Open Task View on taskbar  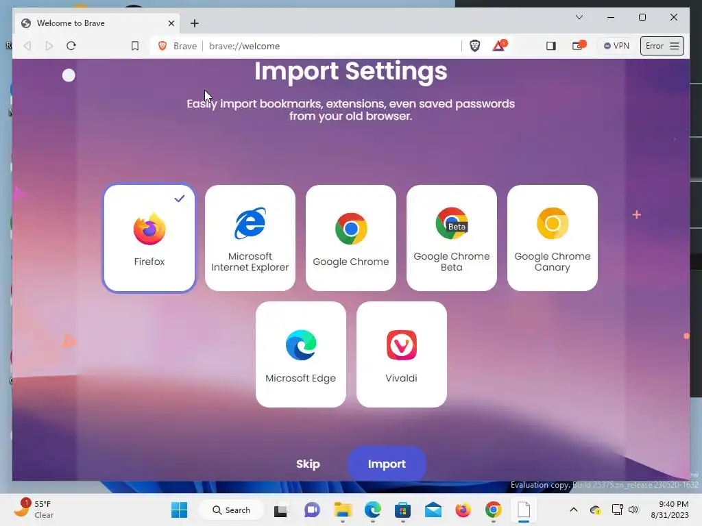[x=281, y=510]
